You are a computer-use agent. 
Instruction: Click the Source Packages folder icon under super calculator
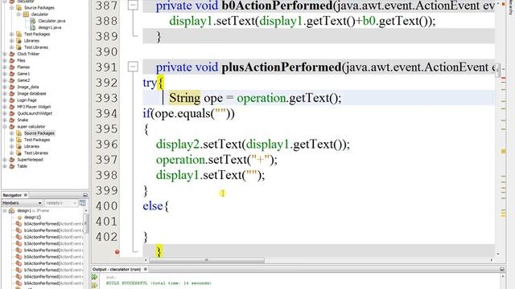click(x=19, y=133)
